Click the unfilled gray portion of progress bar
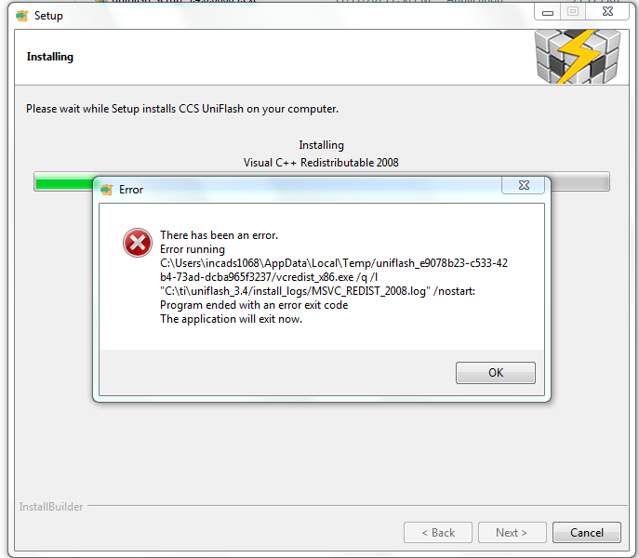 (579, 181)
